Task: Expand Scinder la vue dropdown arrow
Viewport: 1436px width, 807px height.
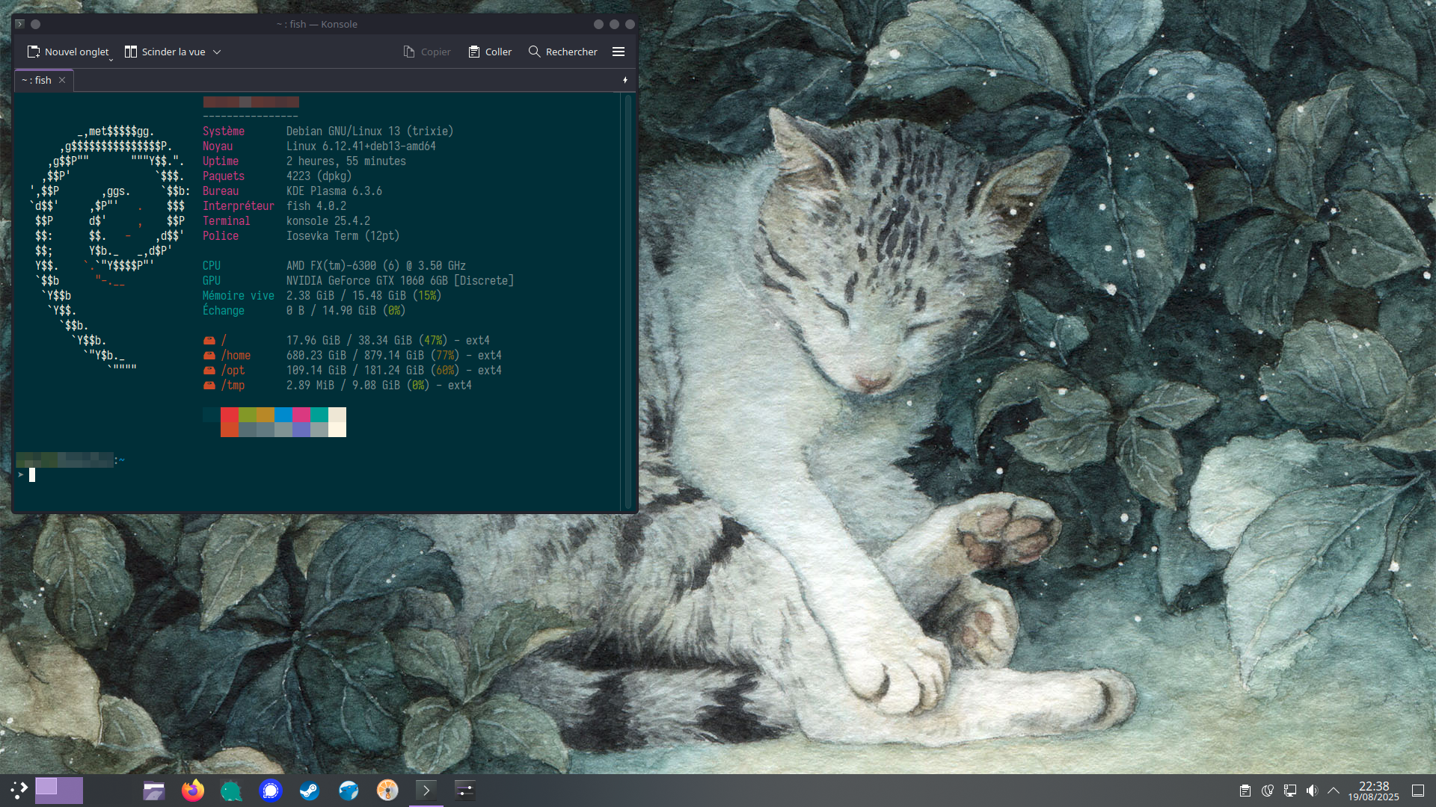Action: pos(217,52)
